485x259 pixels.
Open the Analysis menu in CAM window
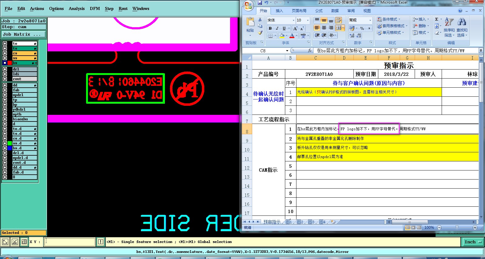[x=77, y=8]
